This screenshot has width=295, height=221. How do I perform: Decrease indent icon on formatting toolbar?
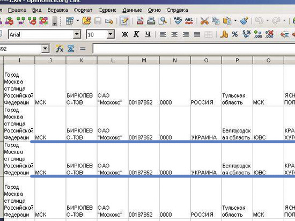point(284,34)
